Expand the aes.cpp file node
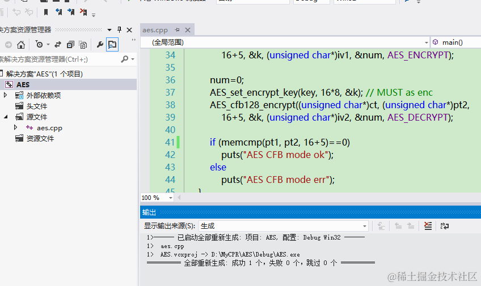Screen dimensions: 481x286 coord(15,127)
